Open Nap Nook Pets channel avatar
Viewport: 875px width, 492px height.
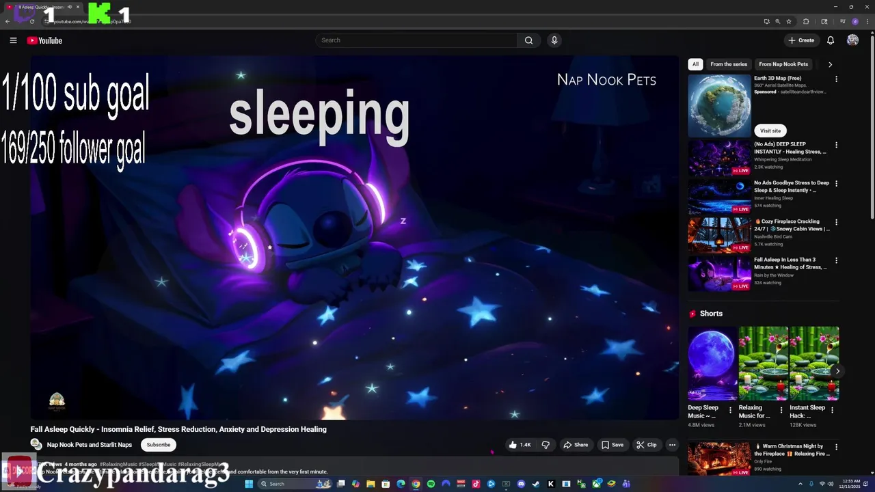36,444
